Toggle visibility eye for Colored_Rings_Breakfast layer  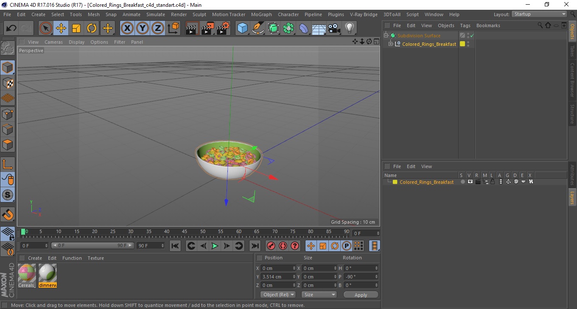(x=470, y=182)
